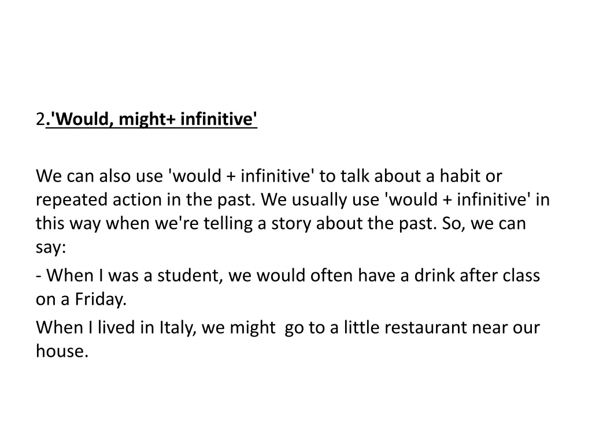Click the word 'house.' on the last line

coord(62,351)
